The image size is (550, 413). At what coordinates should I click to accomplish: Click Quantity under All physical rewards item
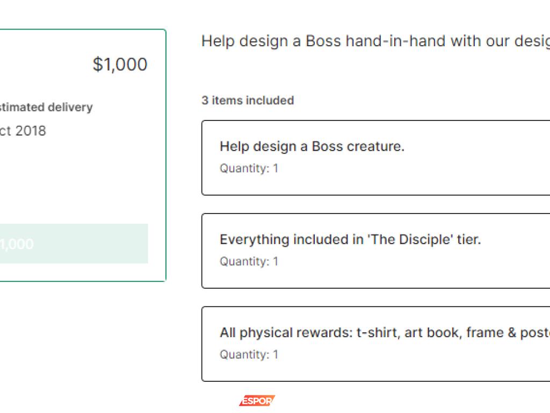(x=249, y=354)
